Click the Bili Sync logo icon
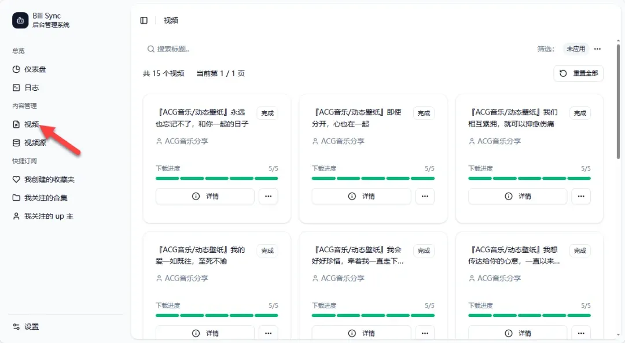 click(x=20, y=20)
